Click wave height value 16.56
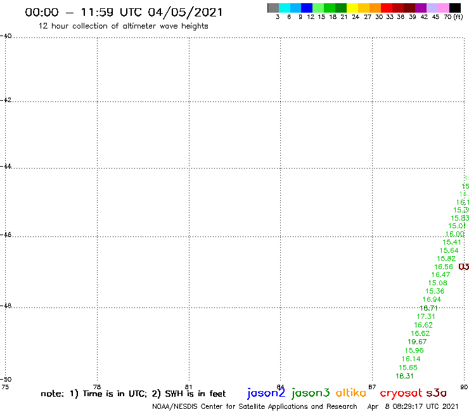Image resolution: width=469 pixels, height=412 pixels. [x=443, y=267]
